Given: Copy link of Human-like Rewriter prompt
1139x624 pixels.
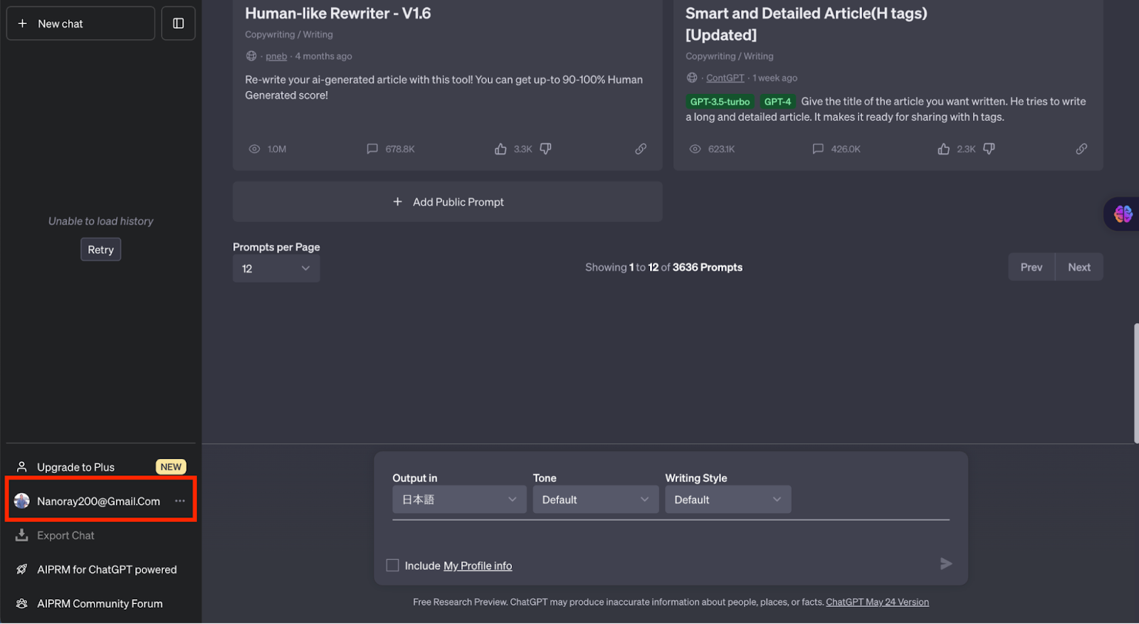Looking at the screenshot, I should (641, 149).
